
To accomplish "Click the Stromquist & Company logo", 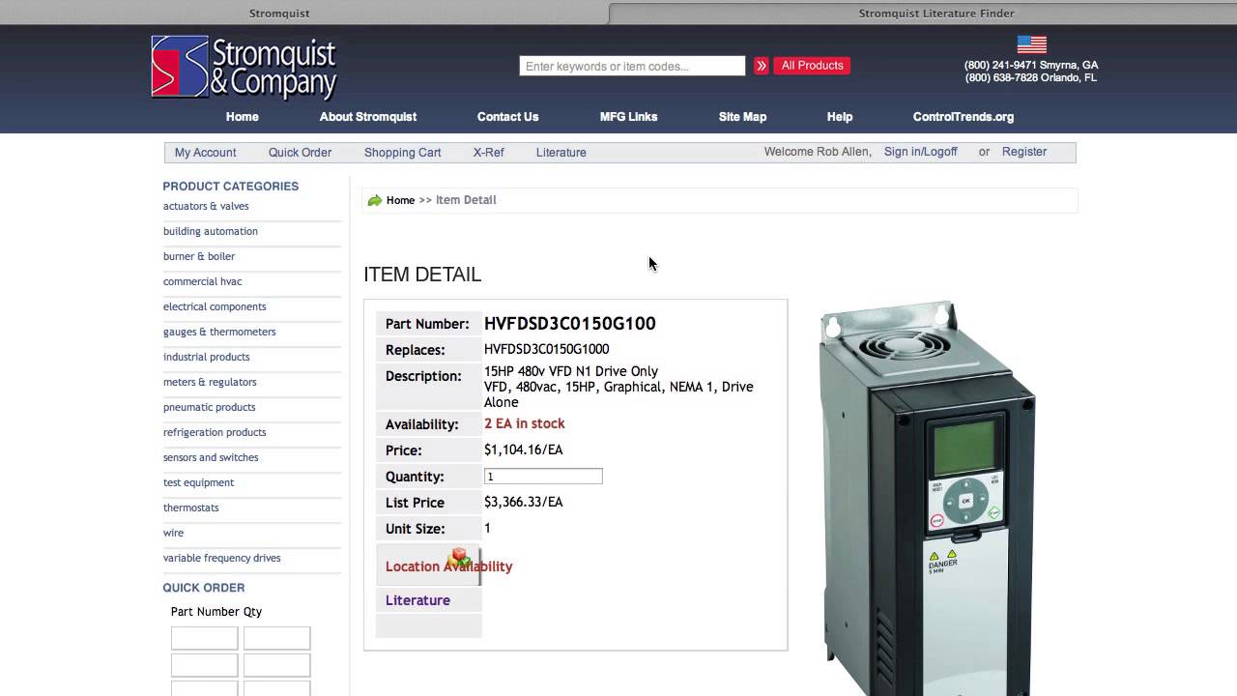I will point(244,68).
